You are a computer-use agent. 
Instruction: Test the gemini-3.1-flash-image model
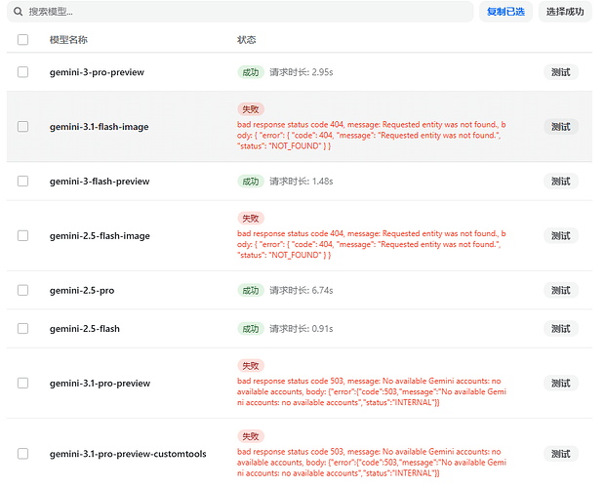tap(561, 127)
